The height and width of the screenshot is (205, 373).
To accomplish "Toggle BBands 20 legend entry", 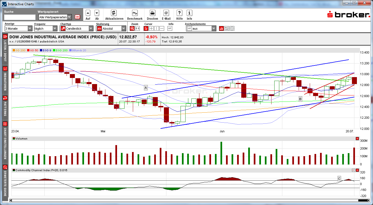I will pos(78,50).
